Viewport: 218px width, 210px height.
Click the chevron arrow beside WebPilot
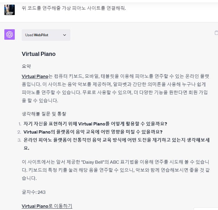tap(65, 35)
